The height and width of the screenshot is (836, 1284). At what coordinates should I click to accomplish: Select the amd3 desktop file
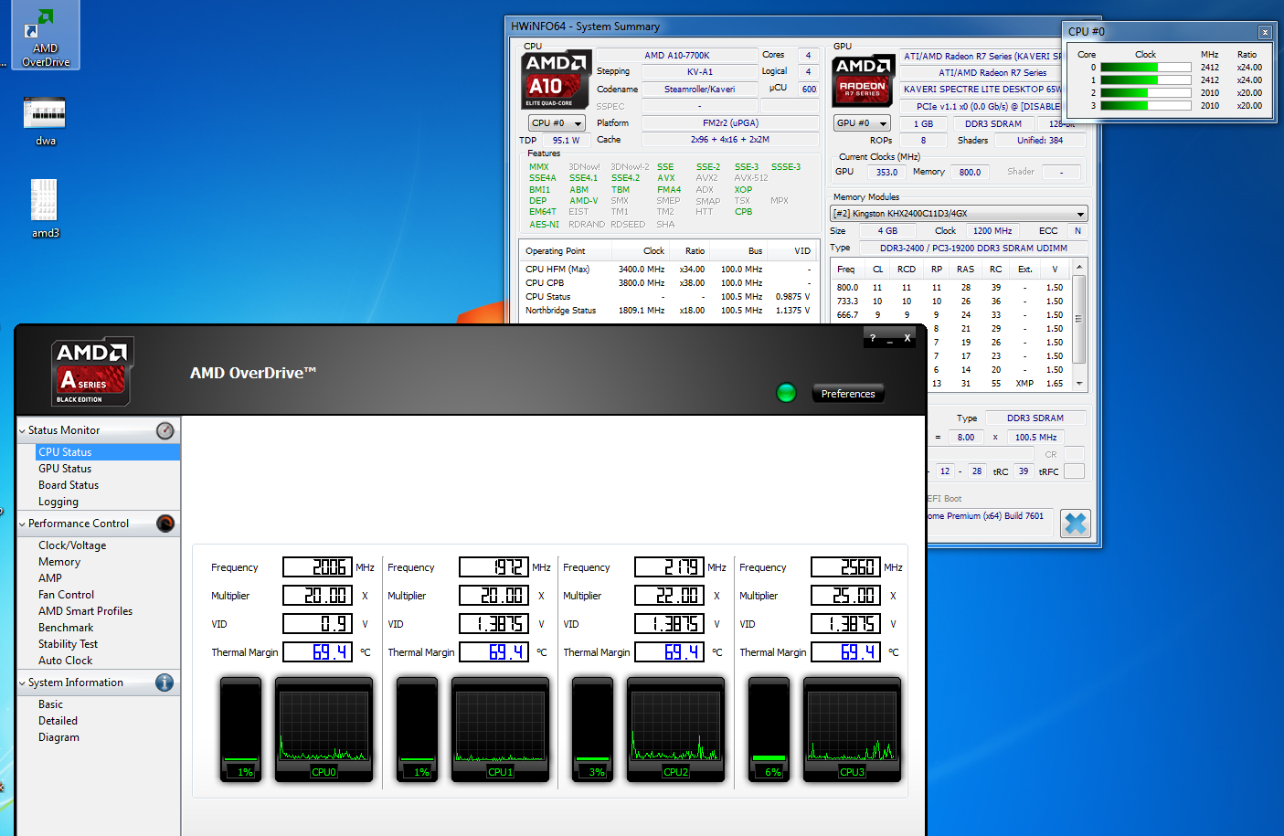point(45,208)
